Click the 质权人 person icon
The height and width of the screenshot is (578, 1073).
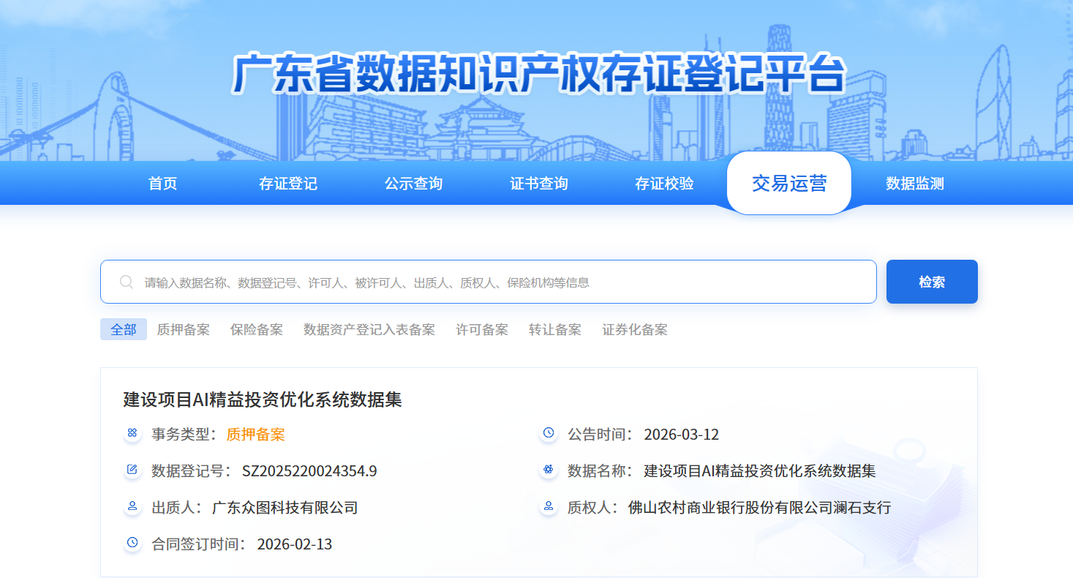pos(548,506)
